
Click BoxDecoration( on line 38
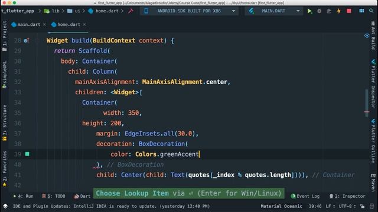(163, 144)
